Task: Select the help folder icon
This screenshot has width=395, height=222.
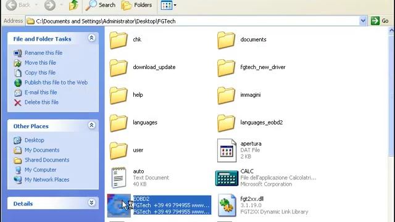Action: (x=118, y=96)
